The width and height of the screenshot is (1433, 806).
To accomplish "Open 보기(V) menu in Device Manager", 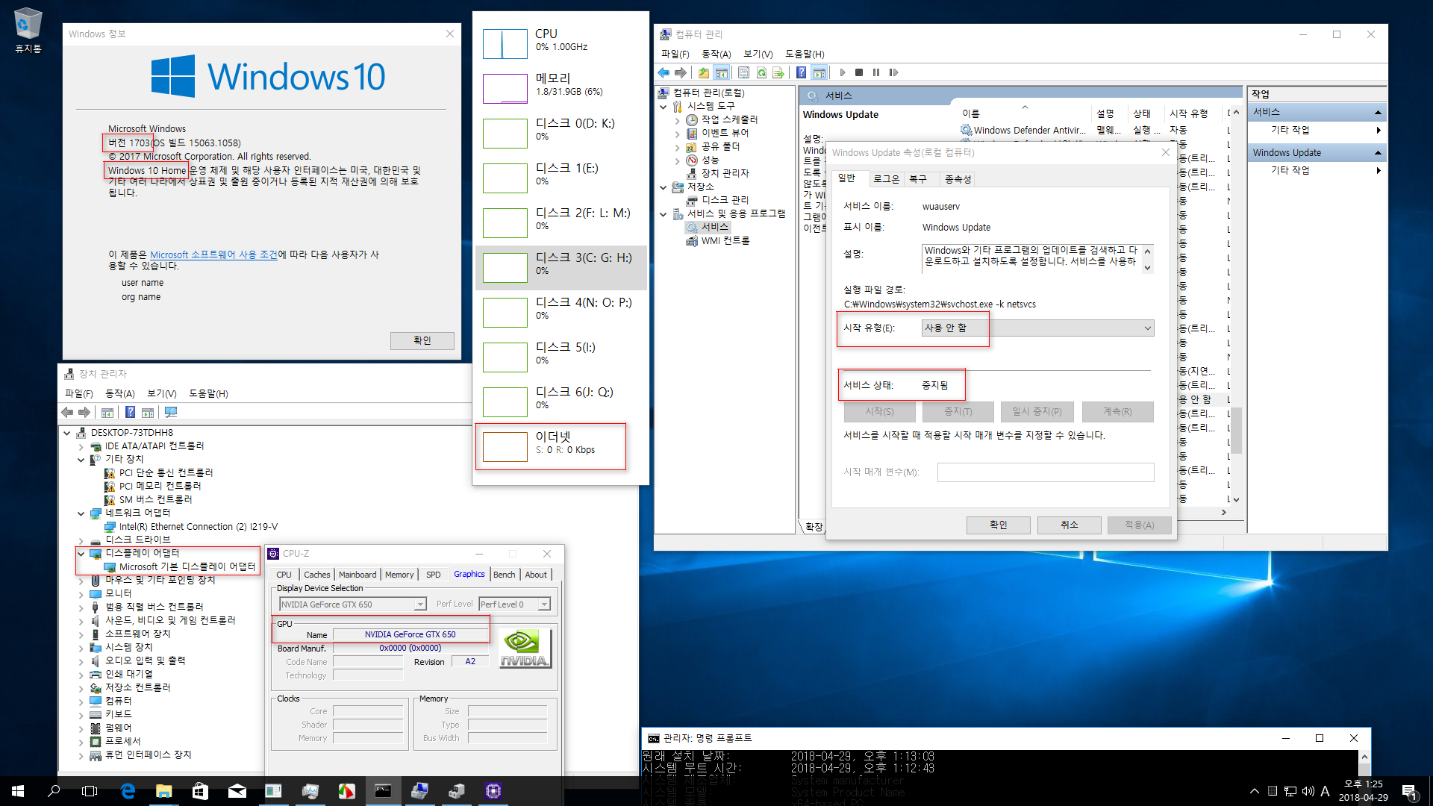I will pos(161,393).
